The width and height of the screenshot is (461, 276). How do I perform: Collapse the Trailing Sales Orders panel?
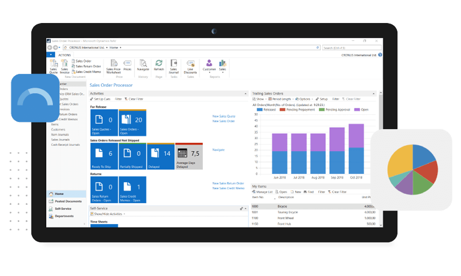click(x=374, y=93)
